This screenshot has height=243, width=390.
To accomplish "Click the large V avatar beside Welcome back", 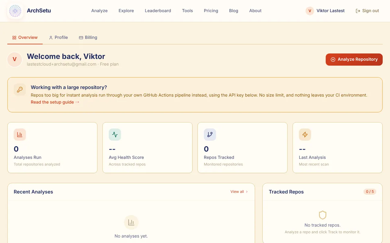I will 15,60.
